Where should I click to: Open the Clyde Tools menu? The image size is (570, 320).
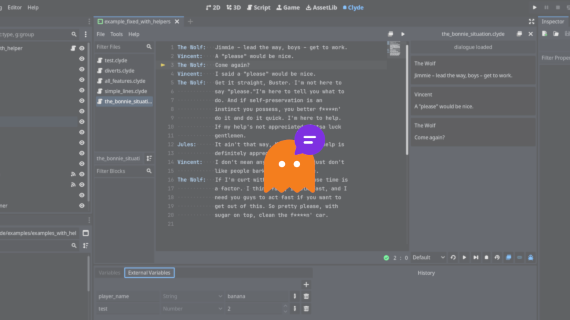click(x=116, y=34)
